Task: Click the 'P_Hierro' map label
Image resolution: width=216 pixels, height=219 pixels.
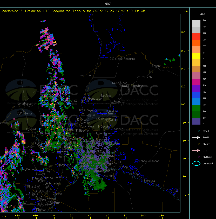Action: pos(82,131)
